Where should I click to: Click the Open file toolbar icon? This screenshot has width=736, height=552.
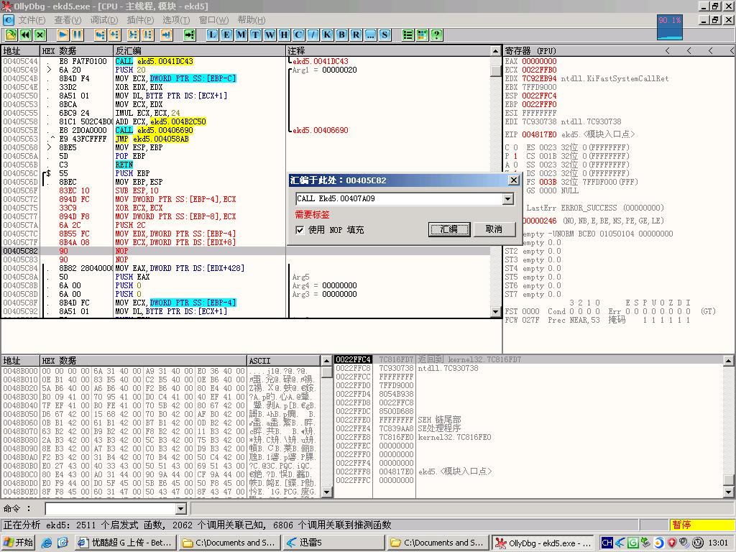coord(11,34)
